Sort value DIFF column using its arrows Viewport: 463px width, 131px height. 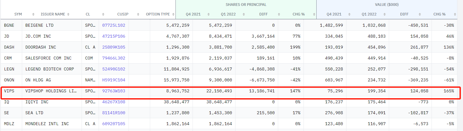(x=420, y=14)
